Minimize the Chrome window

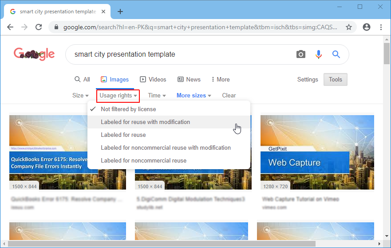(x=340, y=7)
